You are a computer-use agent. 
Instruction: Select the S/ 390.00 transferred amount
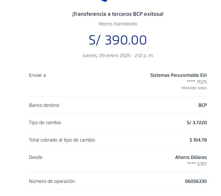coord(118,40)
